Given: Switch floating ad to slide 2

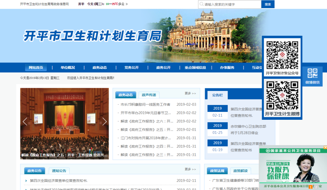Looking at the screenshot, I should [316, 187].
